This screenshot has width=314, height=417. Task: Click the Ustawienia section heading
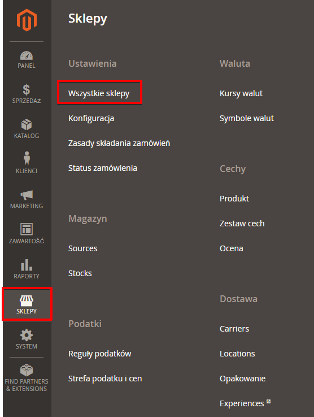coord(93,63)
